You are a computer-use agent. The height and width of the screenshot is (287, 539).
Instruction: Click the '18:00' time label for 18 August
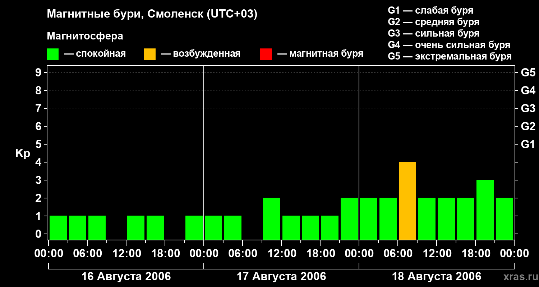click(475, 254)
